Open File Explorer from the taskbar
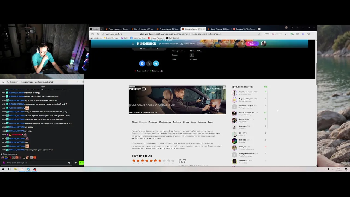Image resolution: width=350 pixels, height=197 pixels. point(16,169)
